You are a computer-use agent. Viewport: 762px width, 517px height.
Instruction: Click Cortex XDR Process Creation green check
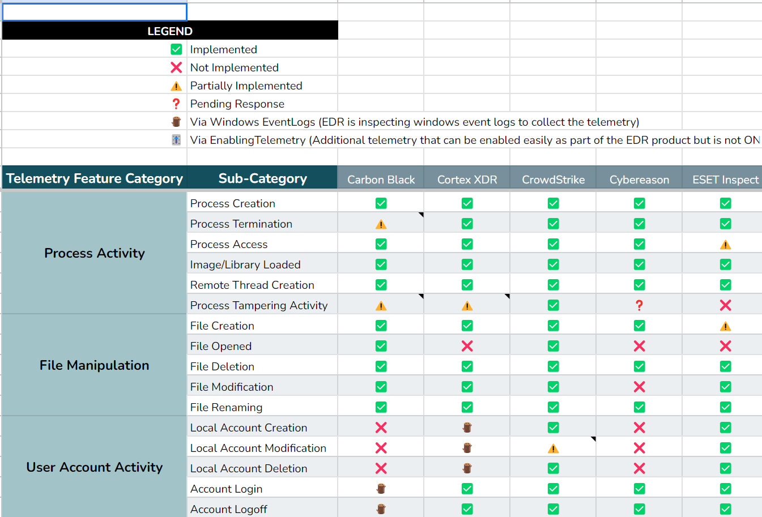pyautogui.click(x=467, y=203)
